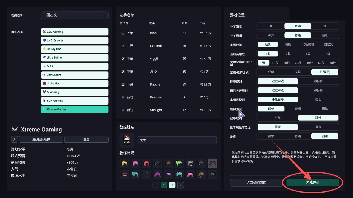353x198 pixels.
Task: Pick the long purple hairstyle
Action: [x=157, y=175]
